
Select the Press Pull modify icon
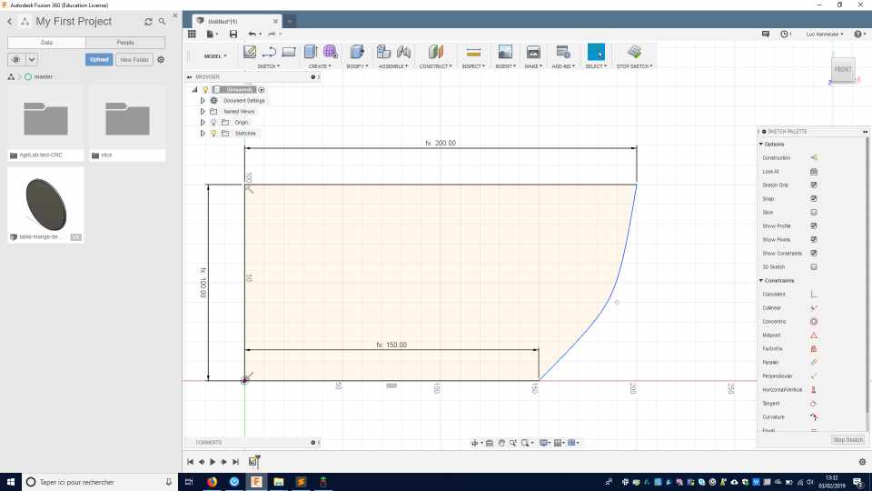(357, 52)
